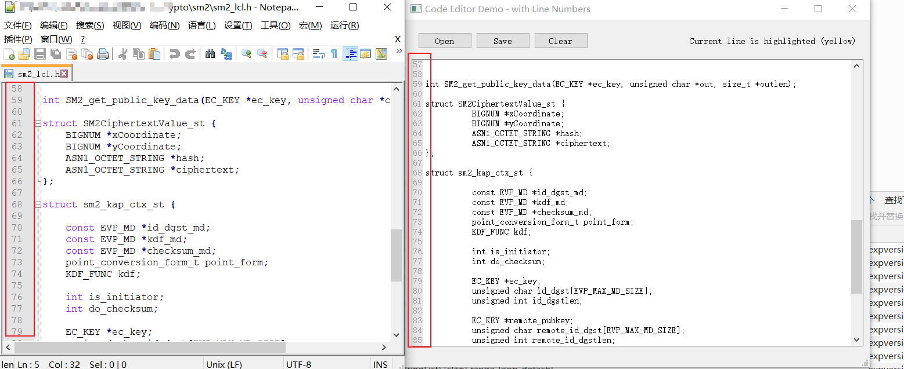Open the 编辑(E) menu
This screenshot has width=904, height=369.
point(54,25)
